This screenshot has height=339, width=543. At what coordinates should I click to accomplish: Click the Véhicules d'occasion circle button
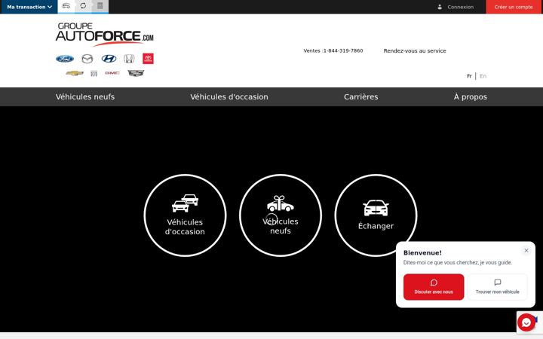coord(185,215)
